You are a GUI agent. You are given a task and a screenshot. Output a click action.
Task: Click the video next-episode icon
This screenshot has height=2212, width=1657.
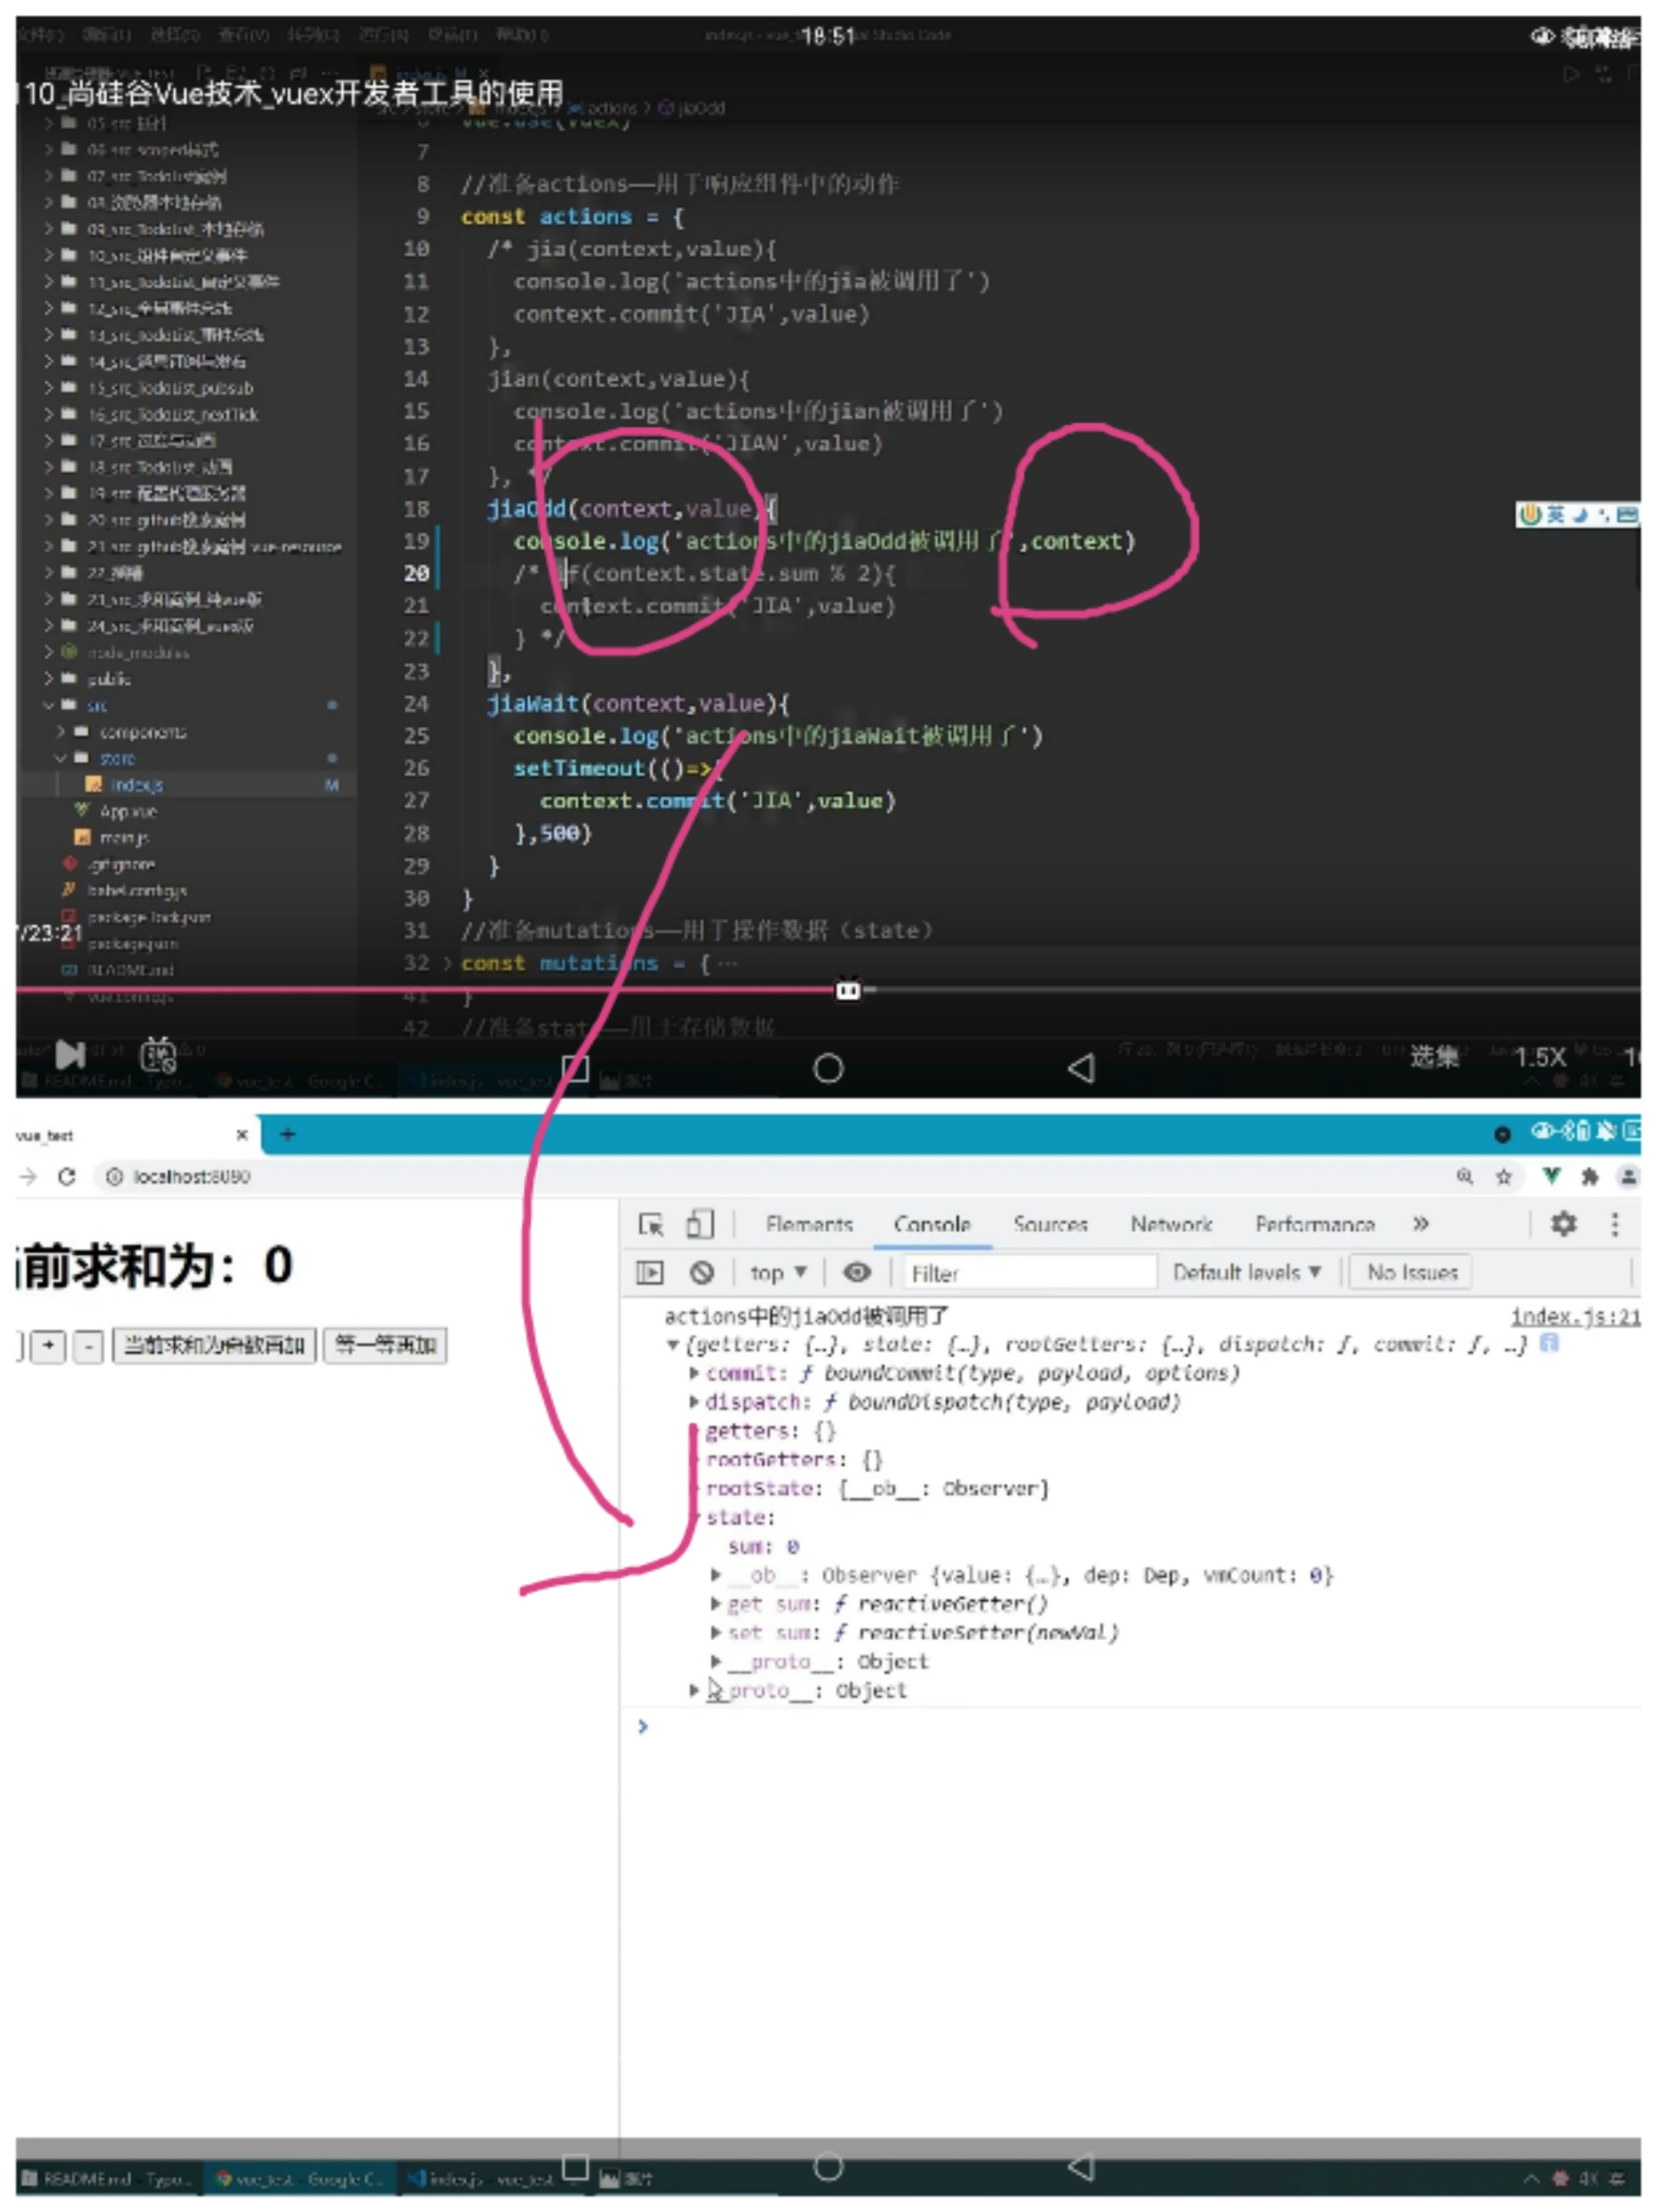point(70,1054)
